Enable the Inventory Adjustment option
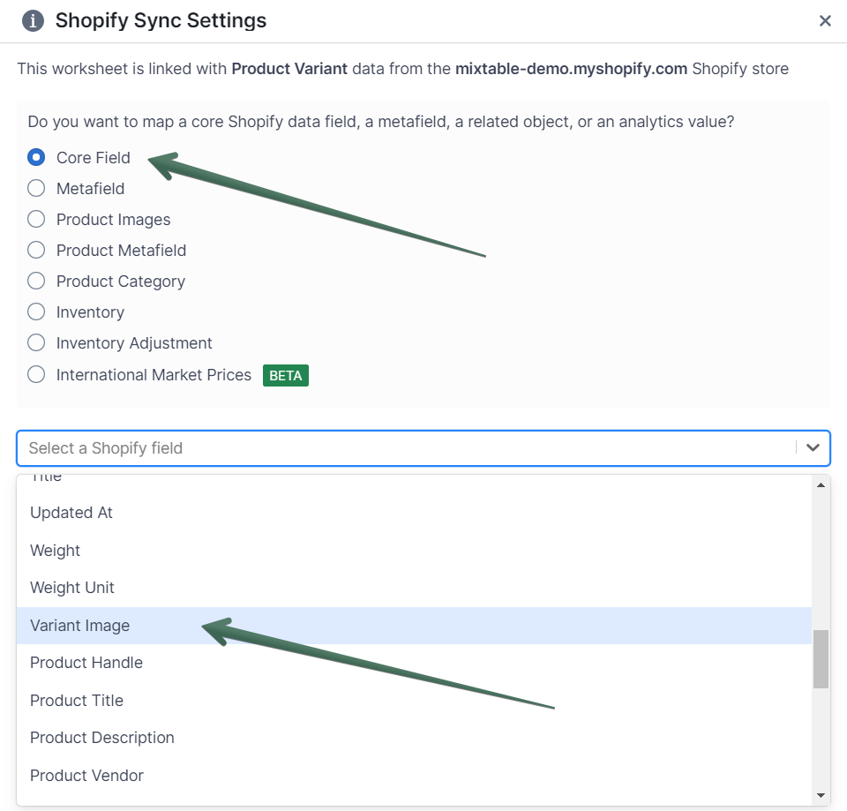847x811 pixels. [x=35, y=343]
